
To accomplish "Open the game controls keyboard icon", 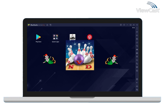I will pyautogui.click(x=137, y=42).
